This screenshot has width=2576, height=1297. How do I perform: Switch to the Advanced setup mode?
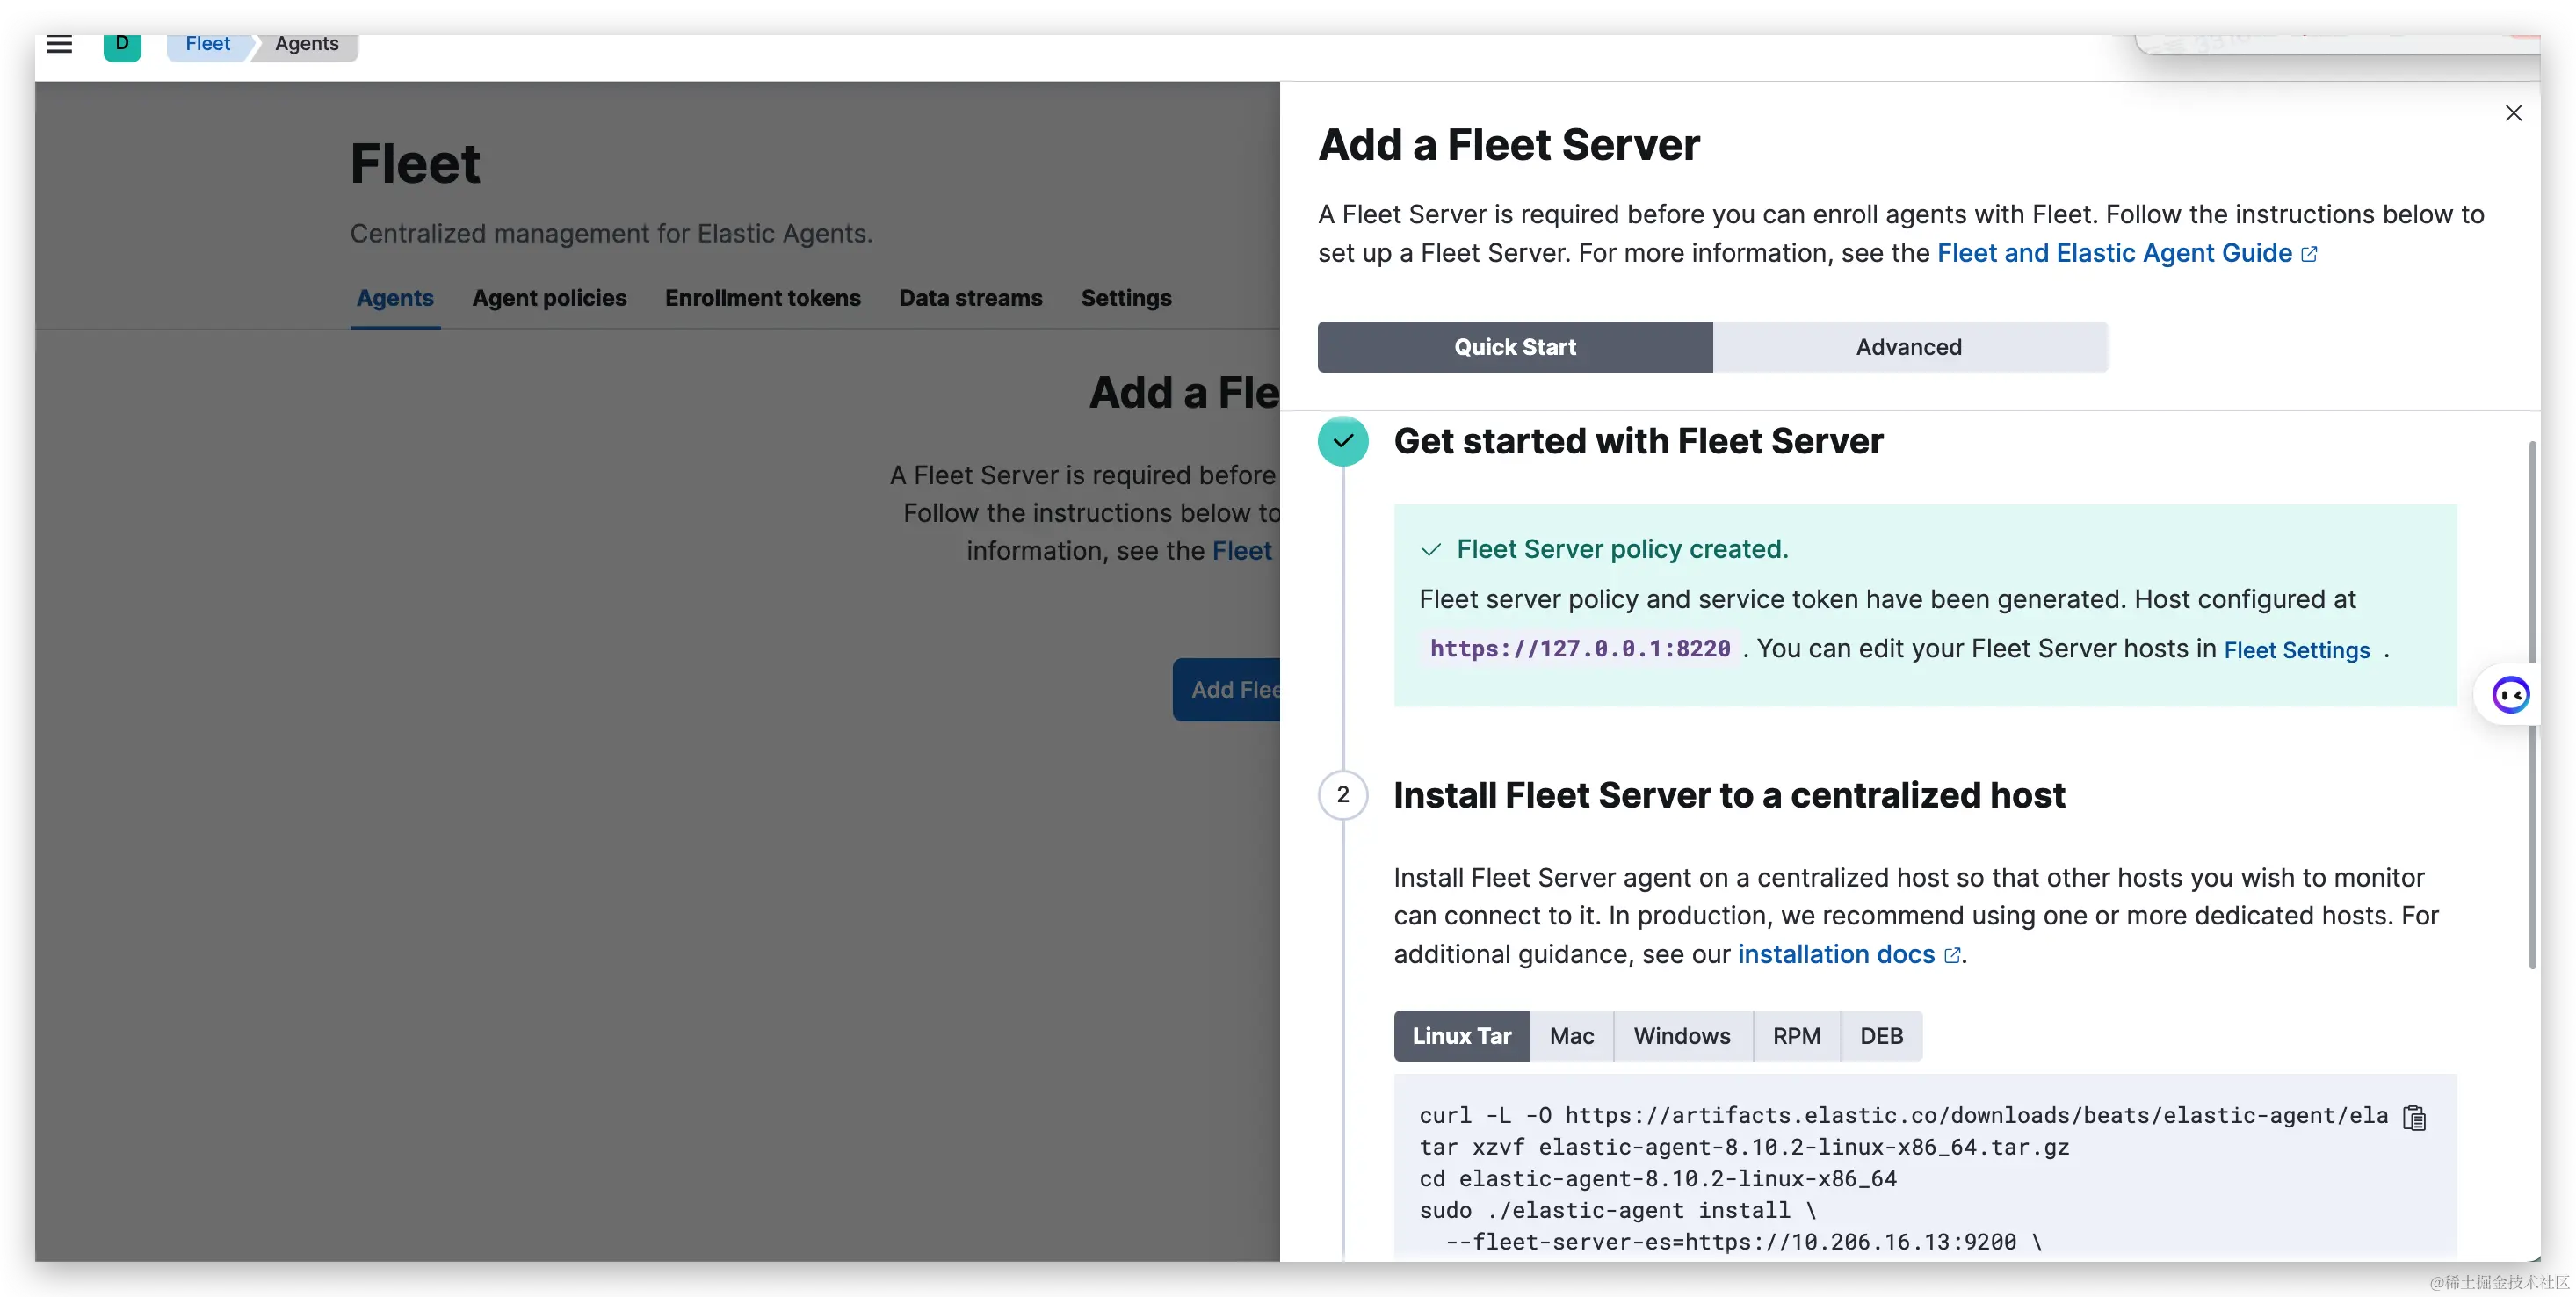[1909, 347]
